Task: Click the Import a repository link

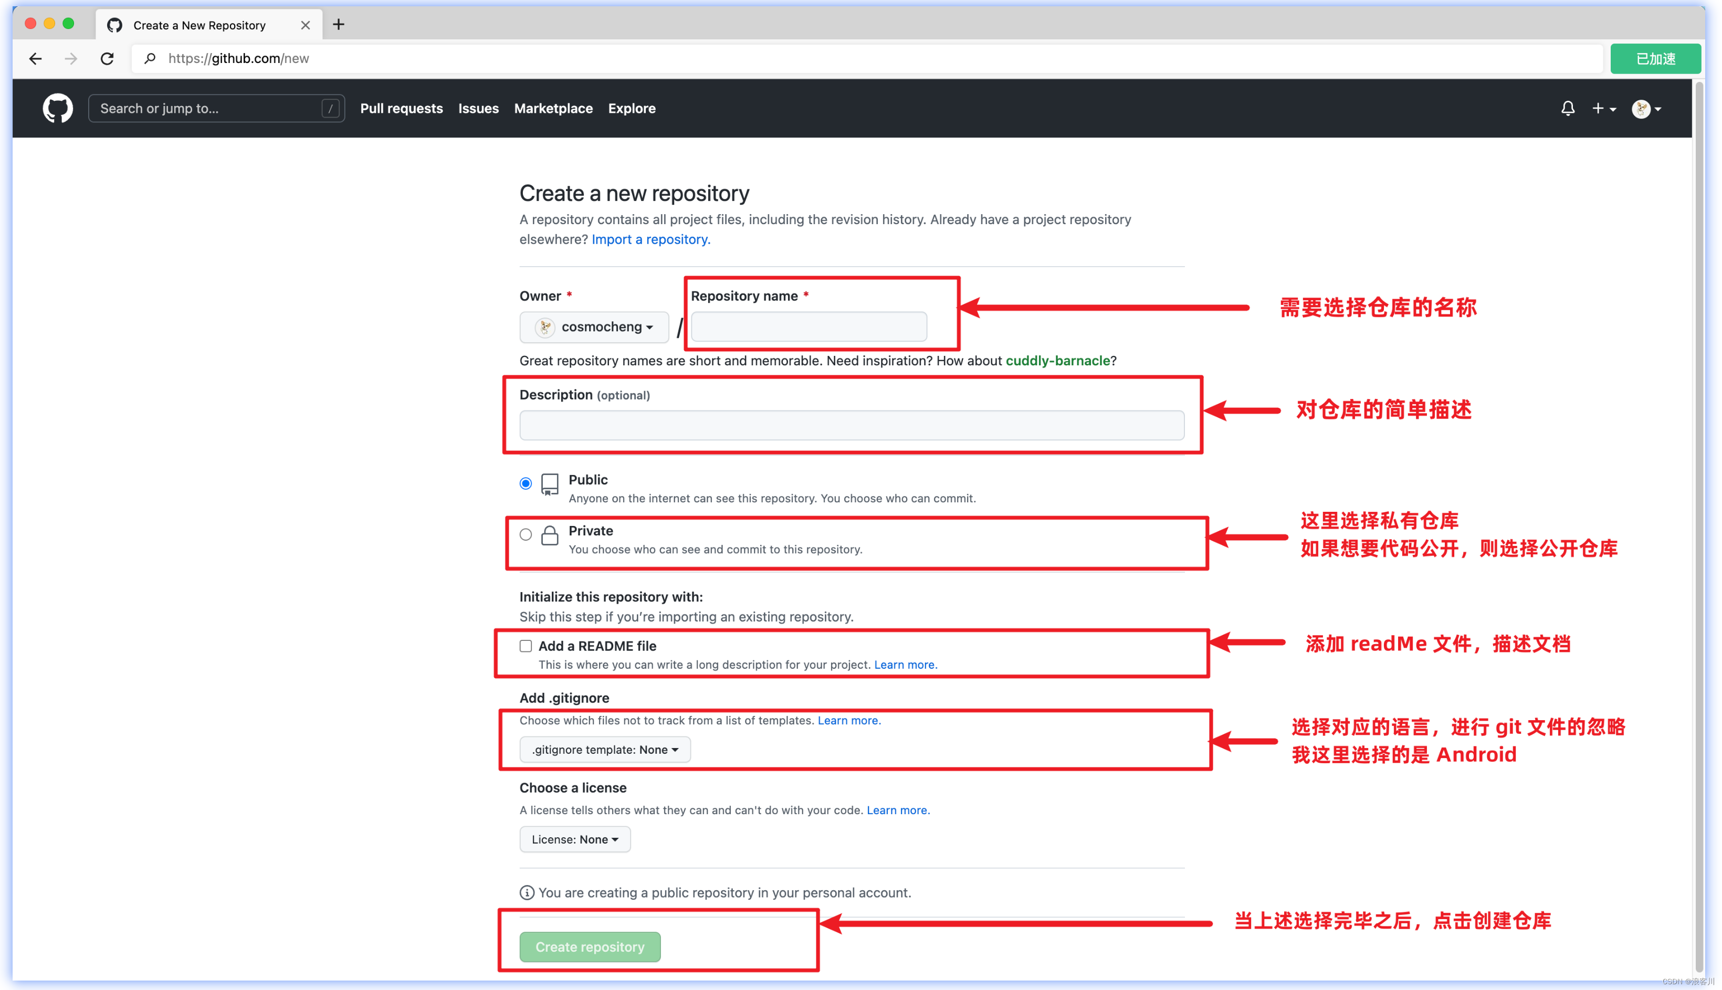Action: (650, 239)
